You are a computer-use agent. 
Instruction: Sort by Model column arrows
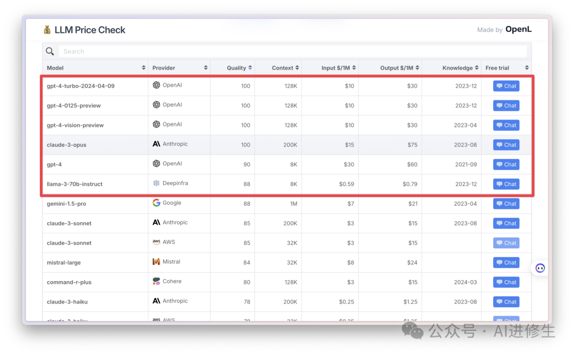pos(143,68)
